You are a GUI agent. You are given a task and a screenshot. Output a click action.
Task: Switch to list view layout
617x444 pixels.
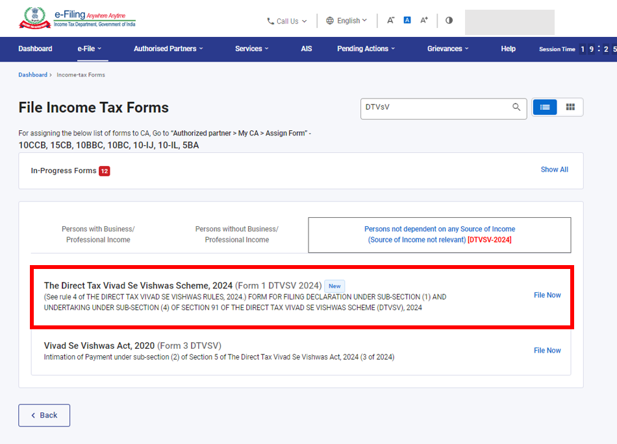[545, 108]
